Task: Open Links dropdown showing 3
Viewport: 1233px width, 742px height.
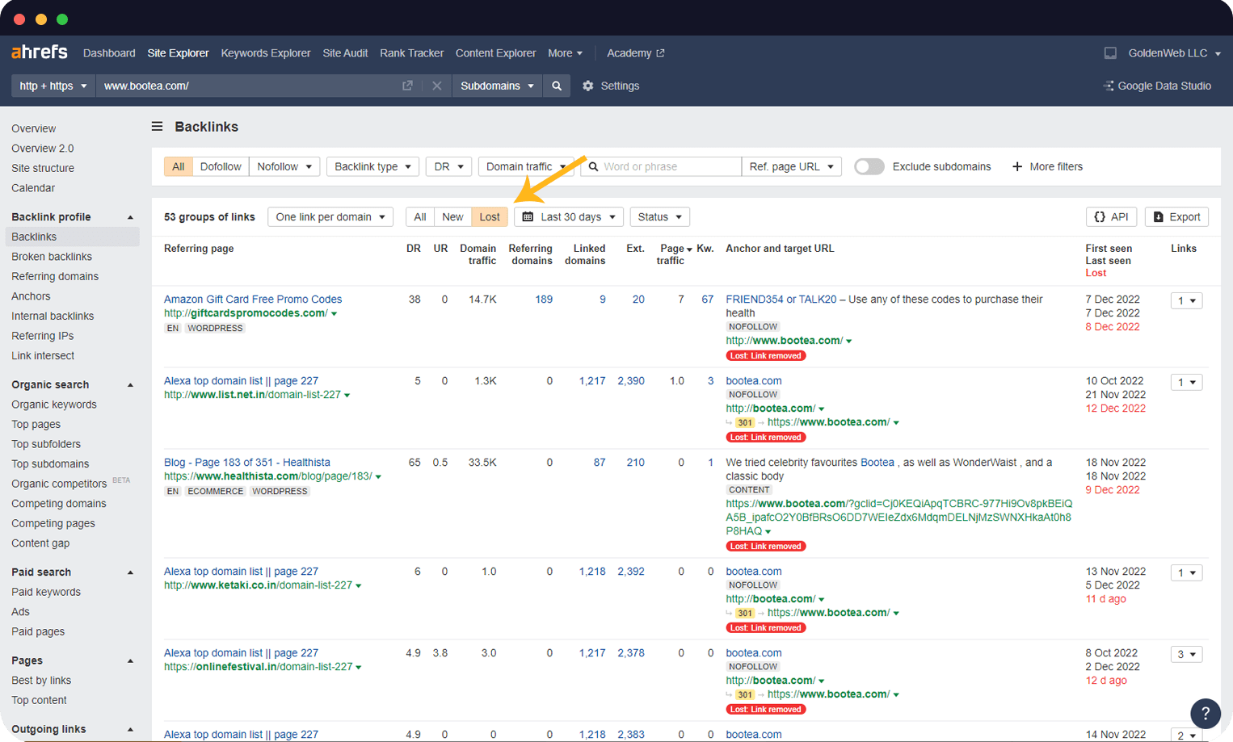Action: coord(1186,655)
